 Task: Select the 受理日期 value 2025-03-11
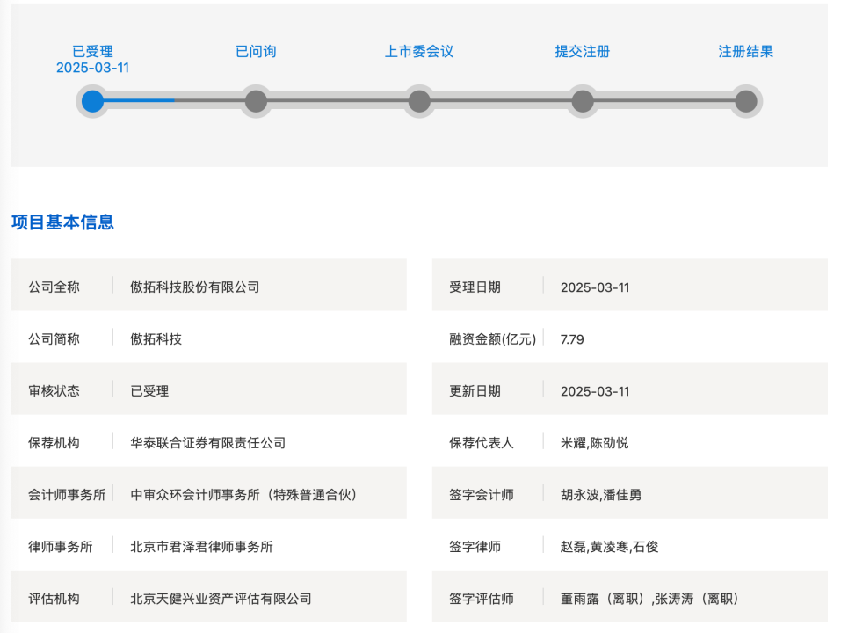pyautogui.click(x=595, y=287)
